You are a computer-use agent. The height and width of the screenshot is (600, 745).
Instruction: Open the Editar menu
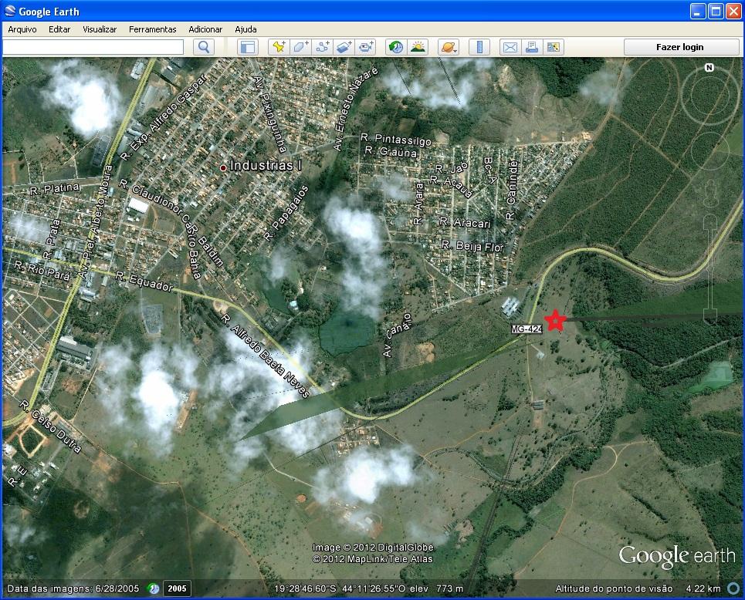(x=59, y=29)
